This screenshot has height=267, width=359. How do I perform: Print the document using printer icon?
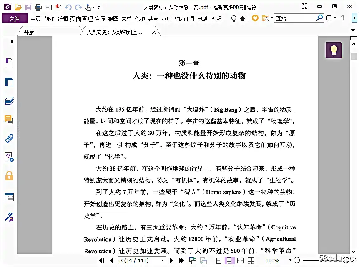[38, 8]
